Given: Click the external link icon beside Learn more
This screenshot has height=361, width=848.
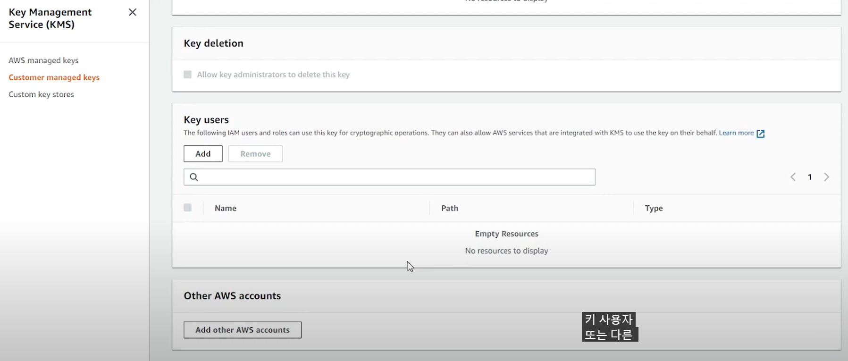Looking at the screenshot, I should [761, 134].
